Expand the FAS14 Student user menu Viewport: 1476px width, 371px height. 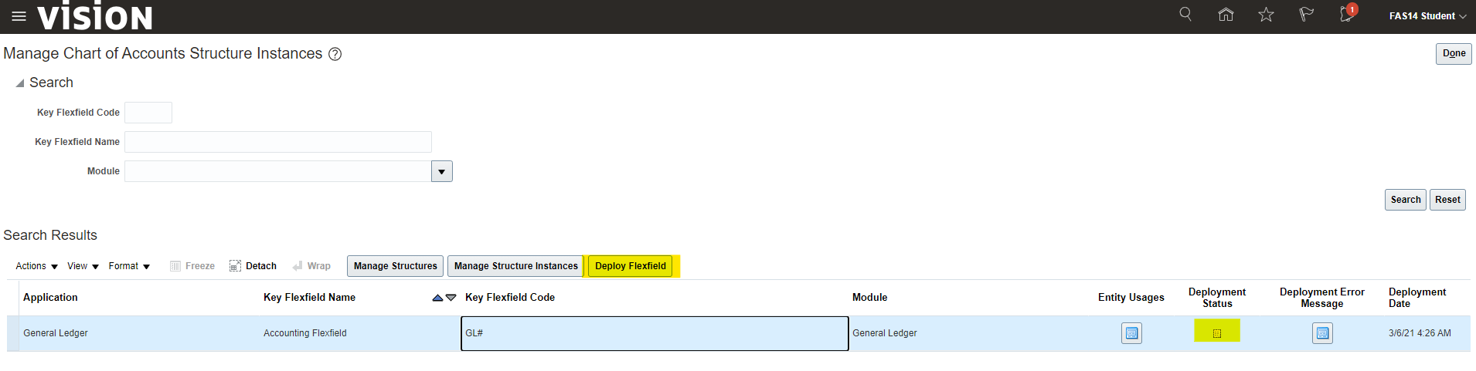[x=1427, y=16]
